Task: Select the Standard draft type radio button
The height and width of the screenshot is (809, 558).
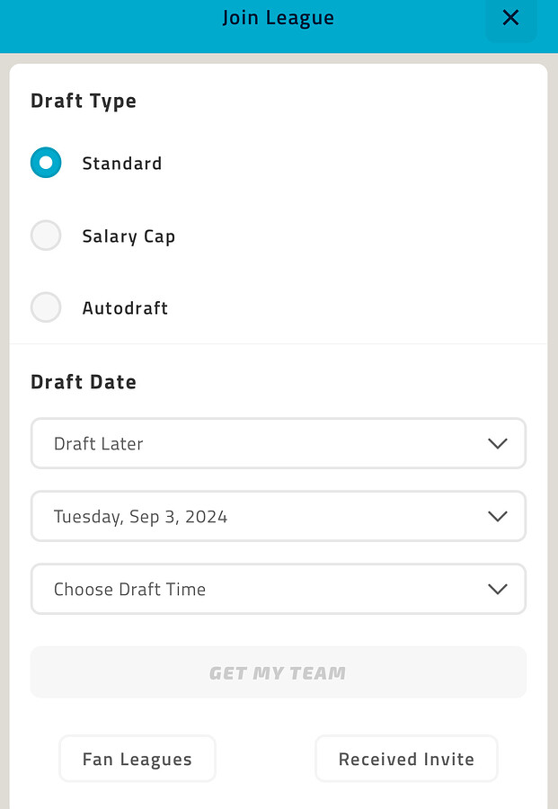Action: 46,163
